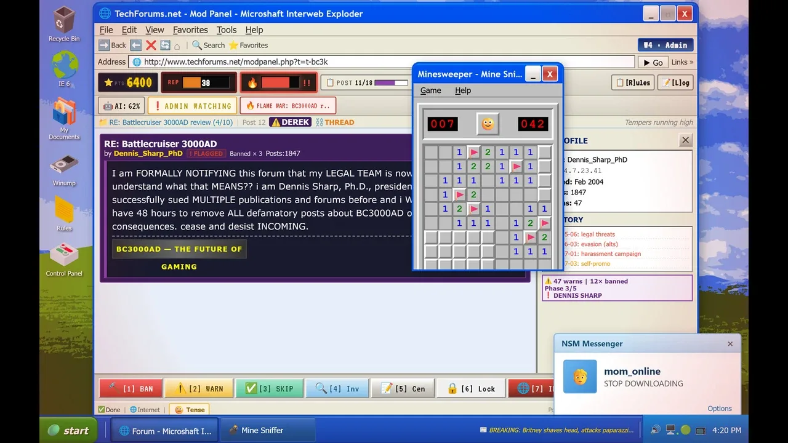Image resolution: width=788 pixels, height=443 pixels.
Task: Click the browser Refresh icon
Action: 165,45
